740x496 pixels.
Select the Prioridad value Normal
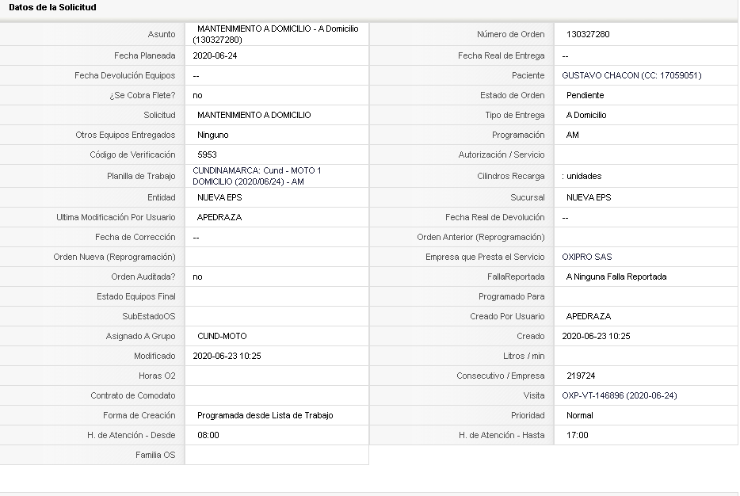(579, 415)
